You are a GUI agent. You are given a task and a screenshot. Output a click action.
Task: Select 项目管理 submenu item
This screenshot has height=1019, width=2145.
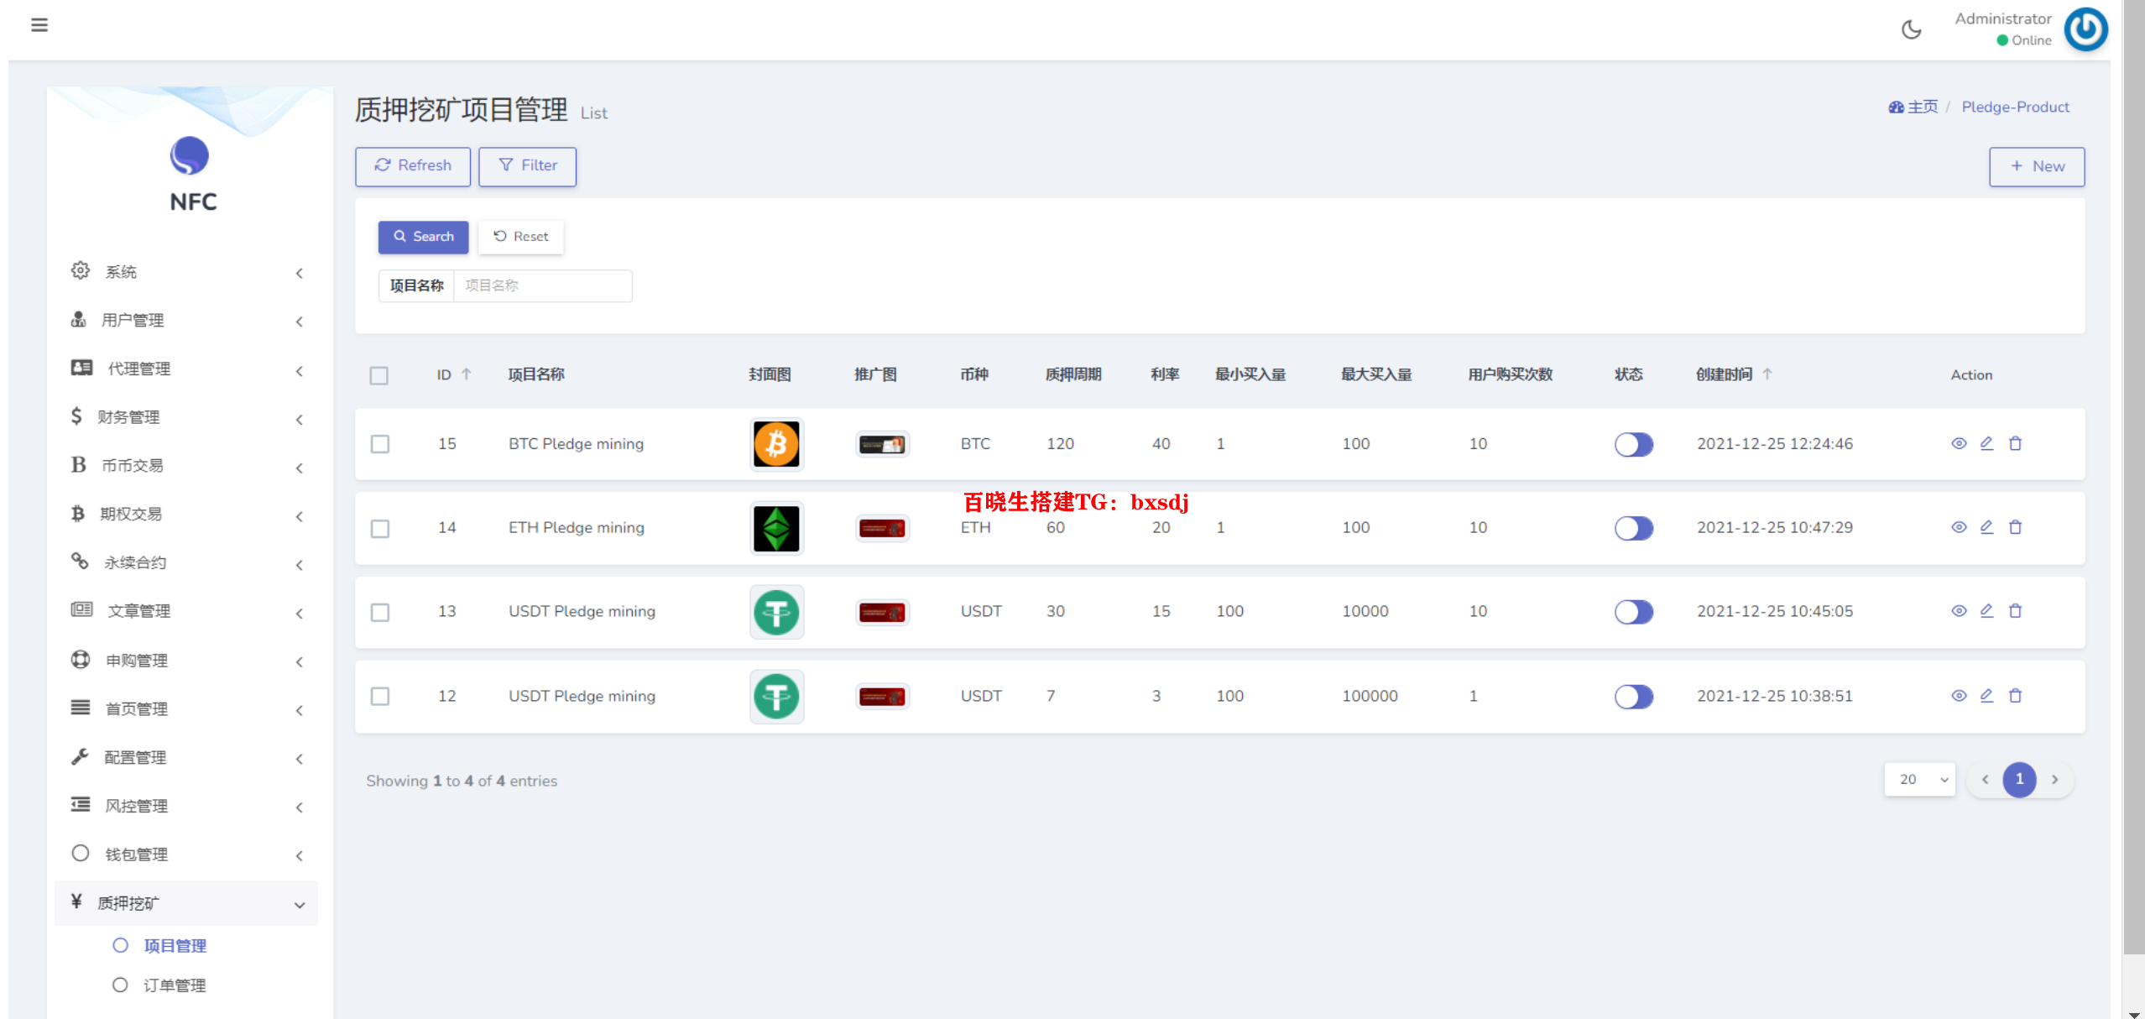click(x=175, y=946)
